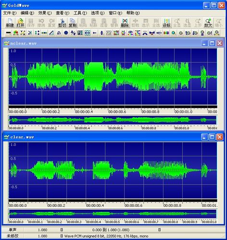Open the 查看 (View) menu
This screenshot has width=227, height=240.
pos(63,13)
